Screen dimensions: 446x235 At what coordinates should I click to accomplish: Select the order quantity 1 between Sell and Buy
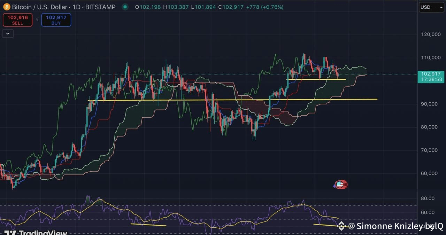tap(37, 20)
